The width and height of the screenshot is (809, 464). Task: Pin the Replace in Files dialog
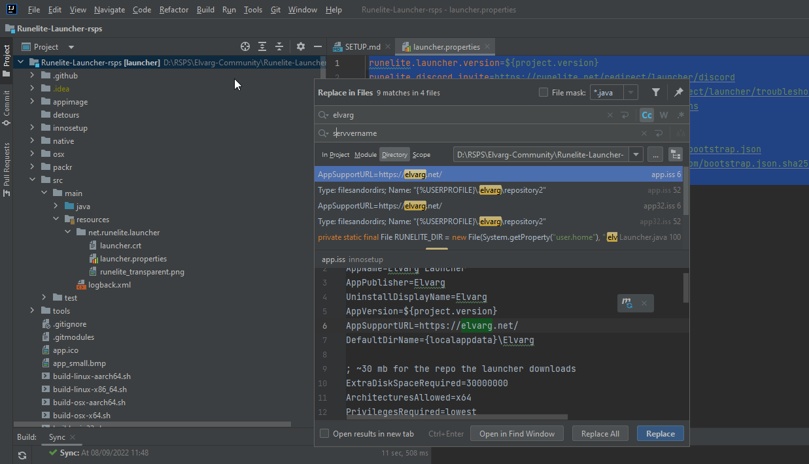(x=679, y=92)
